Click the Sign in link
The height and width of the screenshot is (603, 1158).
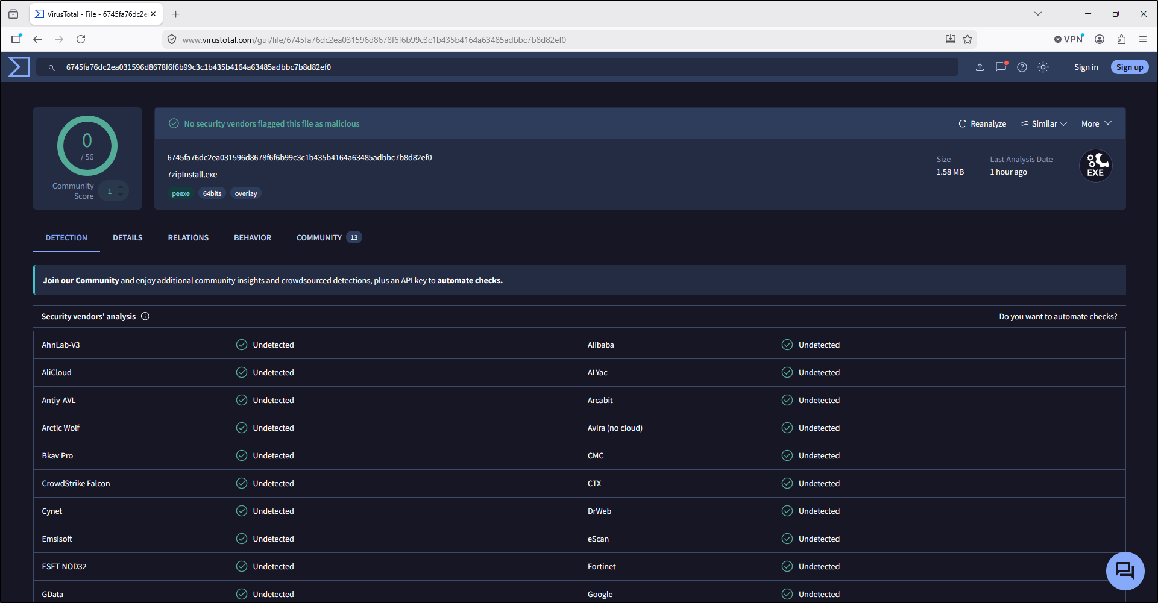point(1086,67)
